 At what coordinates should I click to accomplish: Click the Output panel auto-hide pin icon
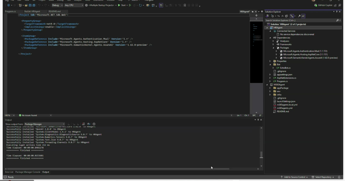[x=258, y=120]
